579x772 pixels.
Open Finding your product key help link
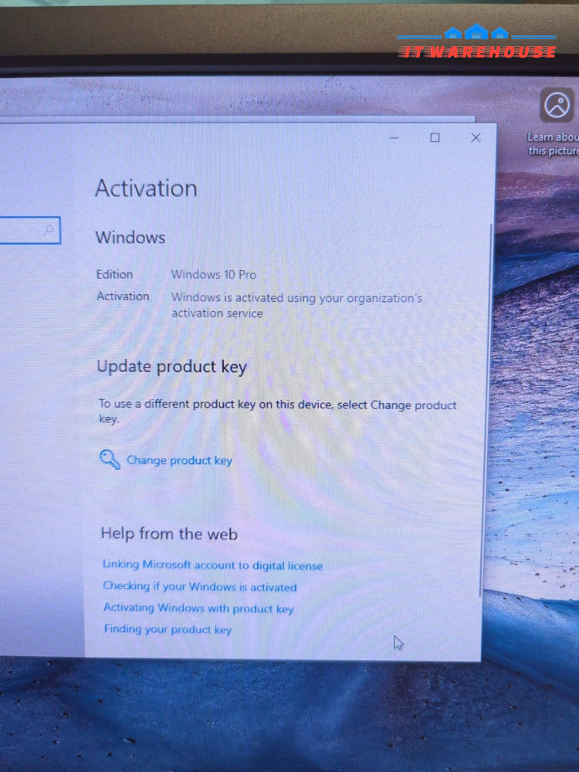pos(168,629)
